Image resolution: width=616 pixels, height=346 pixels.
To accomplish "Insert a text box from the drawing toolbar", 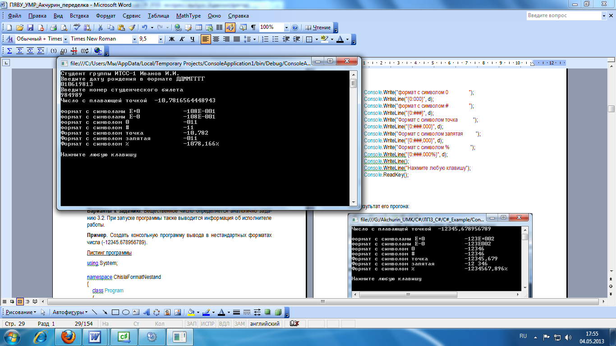I will click(136, 312).
